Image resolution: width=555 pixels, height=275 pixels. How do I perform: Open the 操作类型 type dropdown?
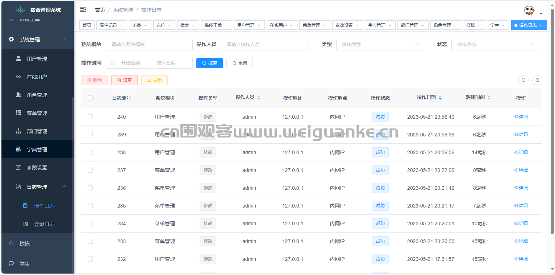pos(380,44)
